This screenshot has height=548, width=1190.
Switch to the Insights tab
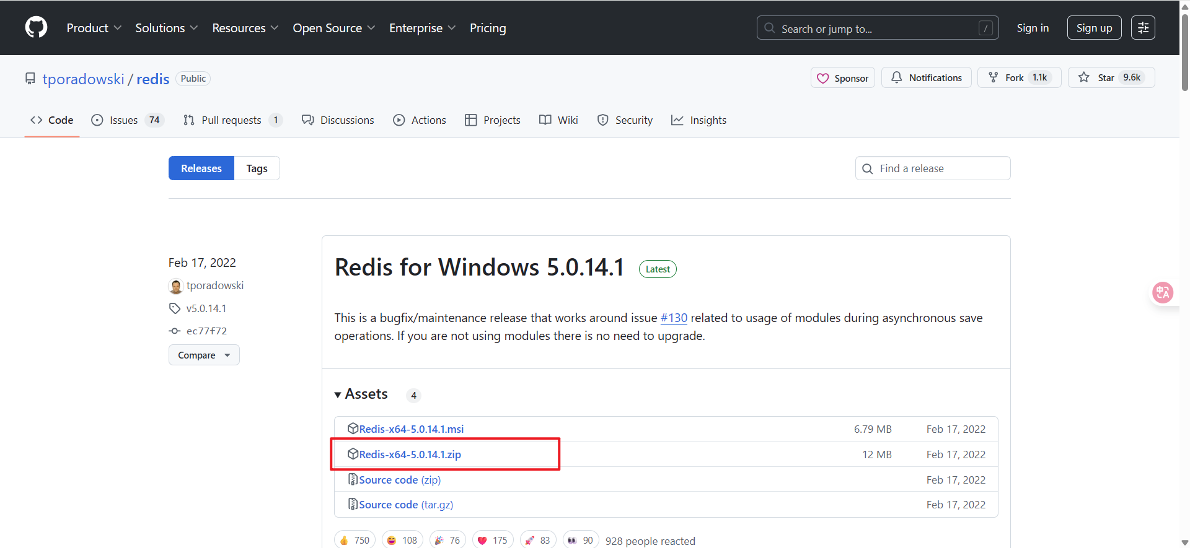699,120
